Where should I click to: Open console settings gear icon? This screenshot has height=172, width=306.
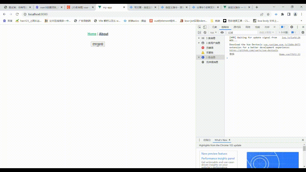point(303,32)
